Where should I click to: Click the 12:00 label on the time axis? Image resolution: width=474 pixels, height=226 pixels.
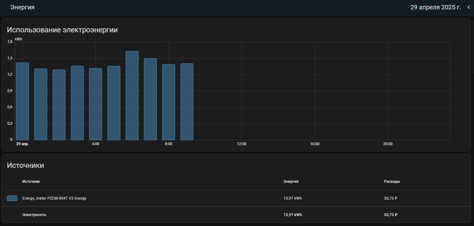[242, 144]
